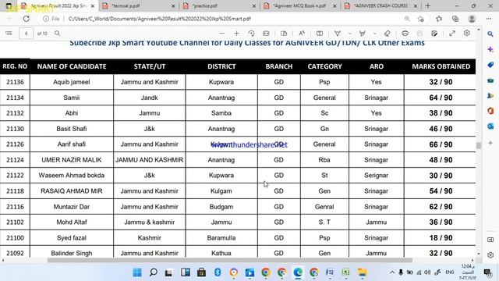Switch to the tecnical p.pdf tab

click(x=139, y=5)
